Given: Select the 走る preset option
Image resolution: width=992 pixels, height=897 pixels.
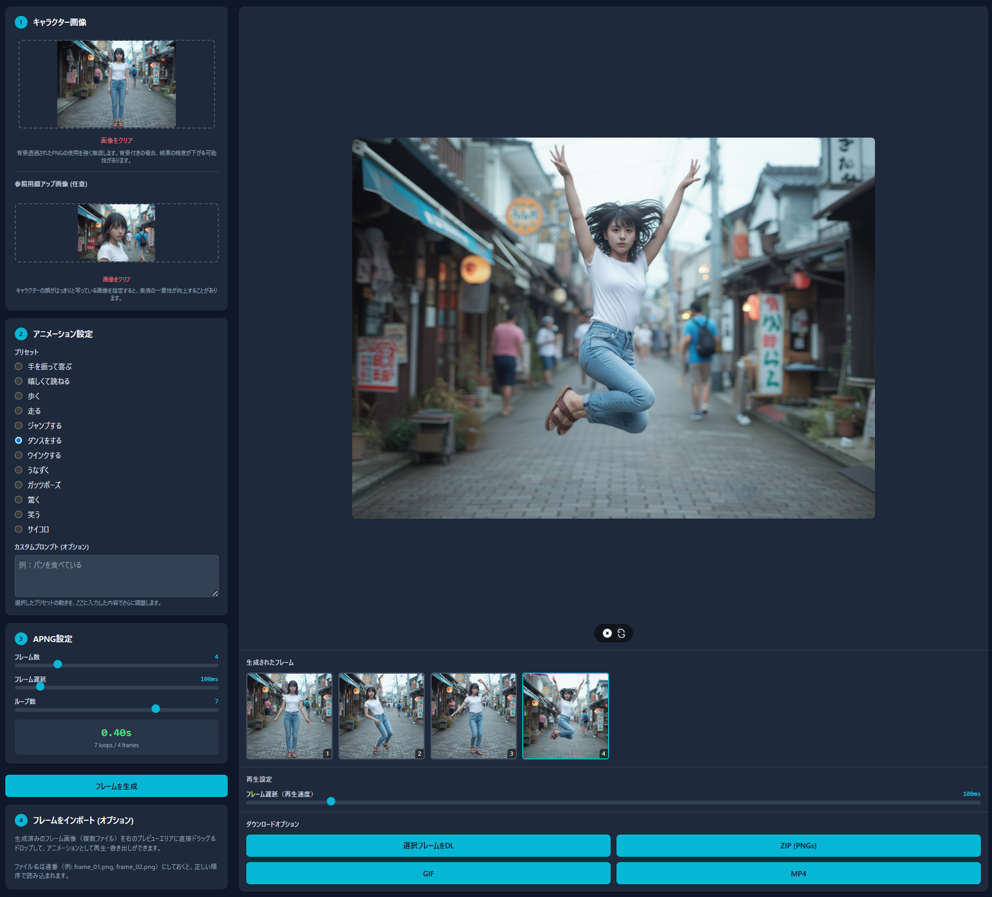Looking at the screenshot, I should pos(19,411).
